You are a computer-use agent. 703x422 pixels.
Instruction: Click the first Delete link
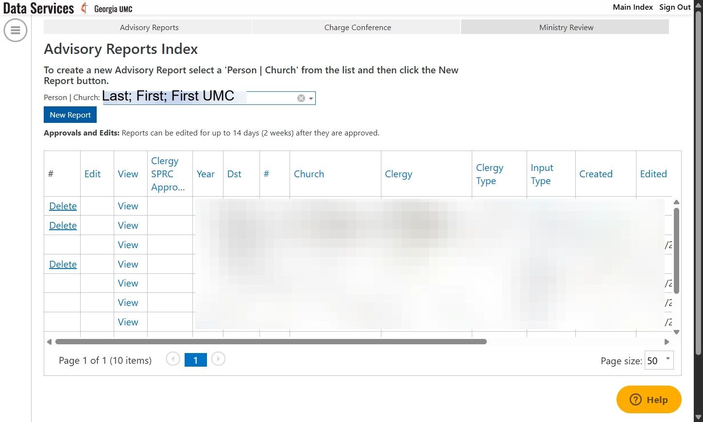(63, 206)
